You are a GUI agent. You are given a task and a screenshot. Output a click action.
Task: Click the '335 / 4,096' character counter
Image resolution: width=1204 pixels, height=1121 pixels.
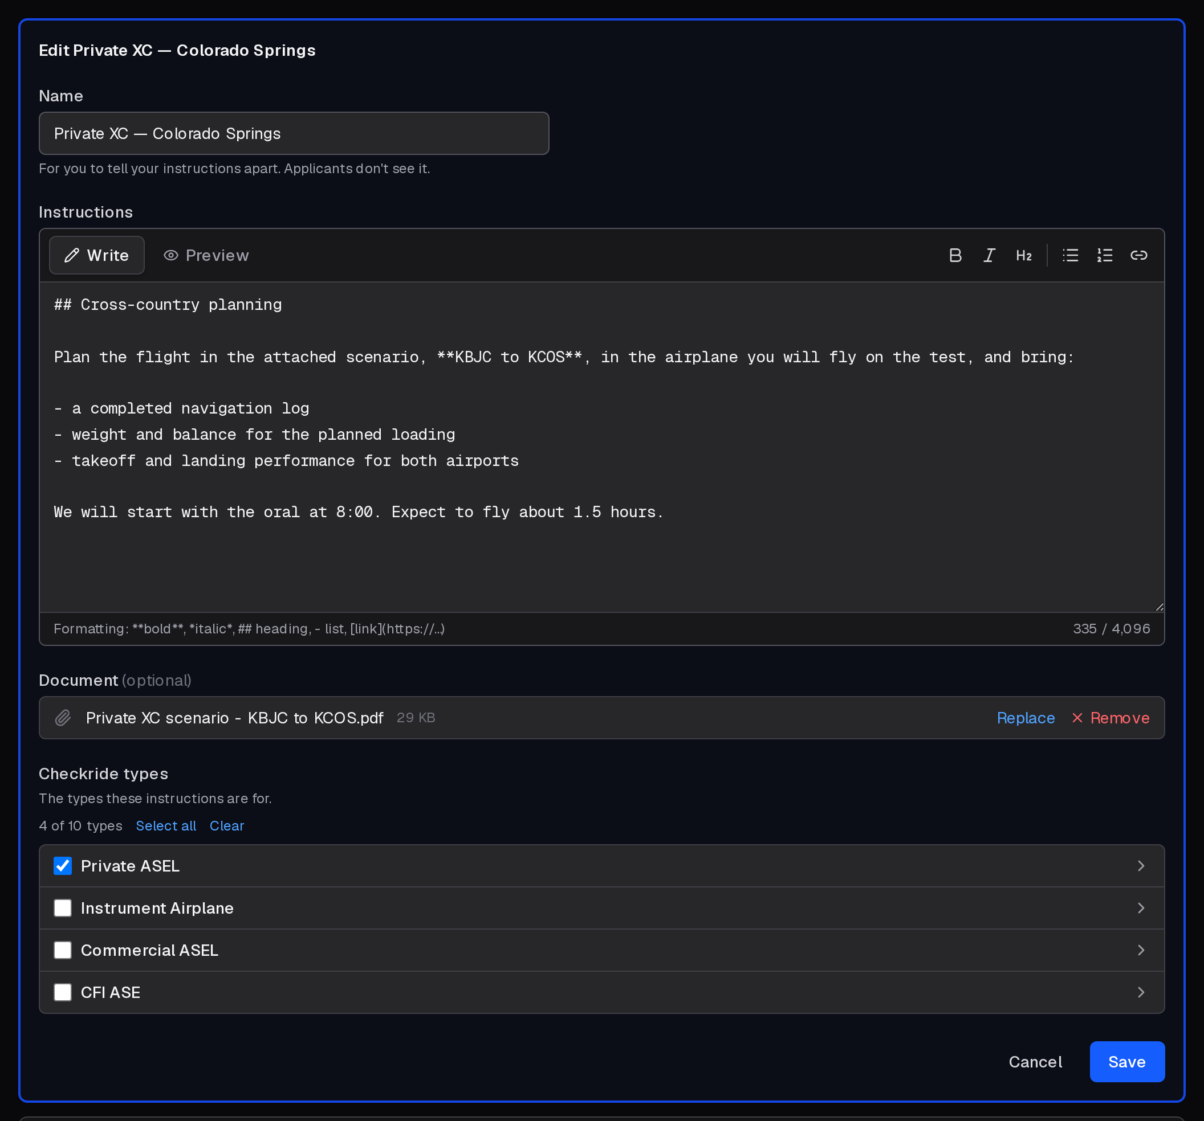click(1111, 629)
